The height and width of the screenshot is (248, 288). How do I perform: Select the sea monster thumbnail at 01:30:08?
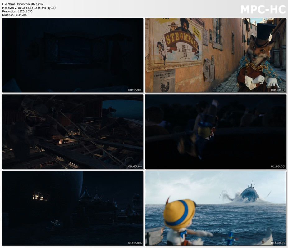coord(215,208)
